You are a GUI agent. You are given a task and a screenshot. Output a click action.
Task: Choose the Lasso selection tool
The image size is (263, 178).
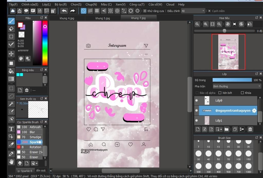(x=11, y=96)
